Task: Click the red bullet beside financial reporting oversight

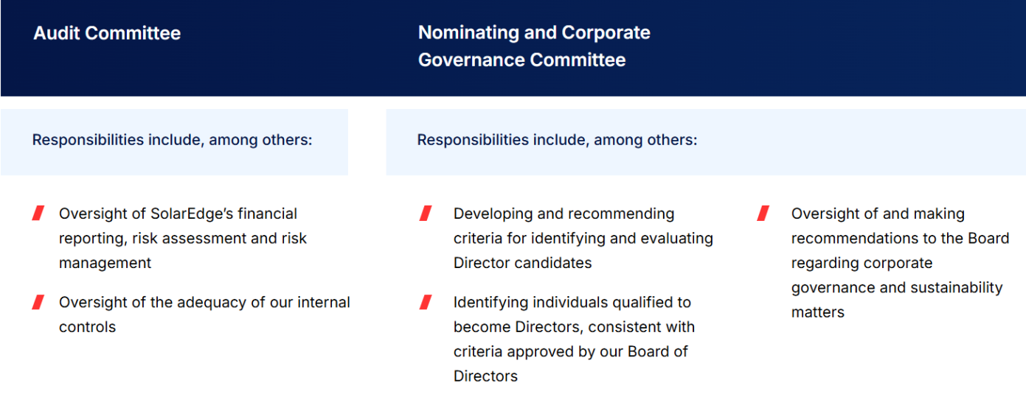Action: [x=38, y=214]
